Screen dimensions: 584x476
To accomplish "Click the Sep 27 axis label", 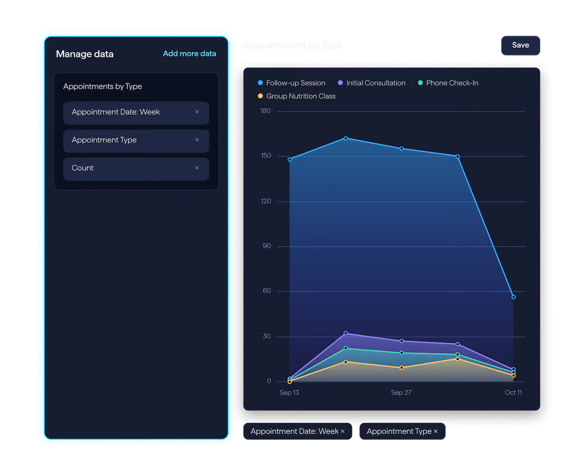I will pos(401,393).
